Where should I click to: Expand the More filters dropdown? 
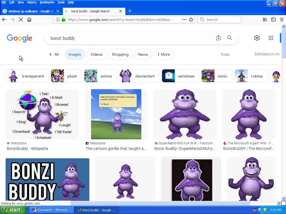[x=164, y=54]
